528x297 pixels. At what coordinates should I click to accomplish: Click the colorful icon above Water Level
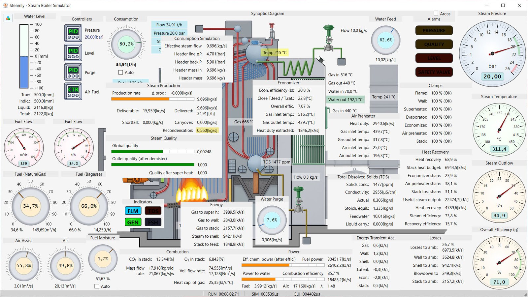tap(8, 18)
